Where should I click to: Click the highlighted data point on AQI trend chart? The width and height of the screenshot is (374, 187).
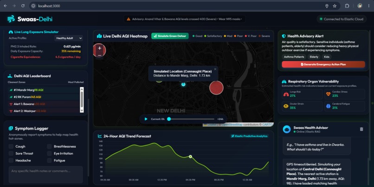(x=190, y=156)
